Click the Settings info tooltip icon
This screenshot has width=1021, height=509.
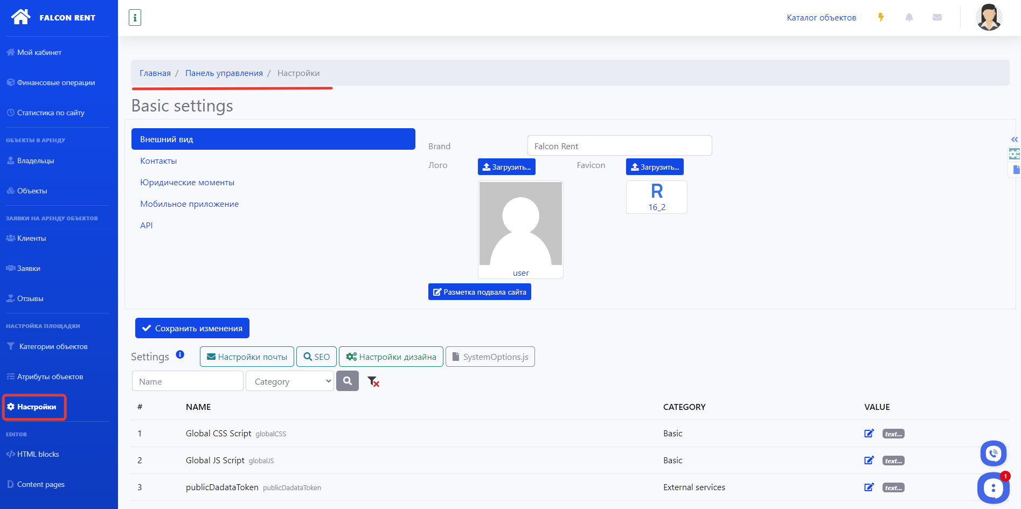tap(180, 354)
